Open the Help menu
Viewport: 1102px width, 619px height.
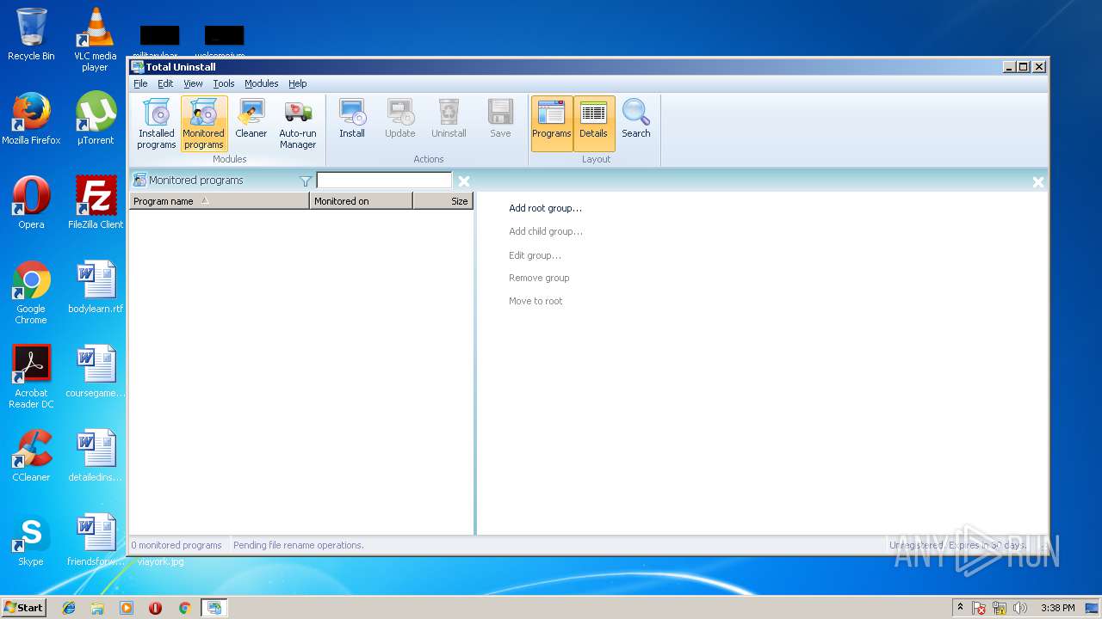tap(298, 83)
